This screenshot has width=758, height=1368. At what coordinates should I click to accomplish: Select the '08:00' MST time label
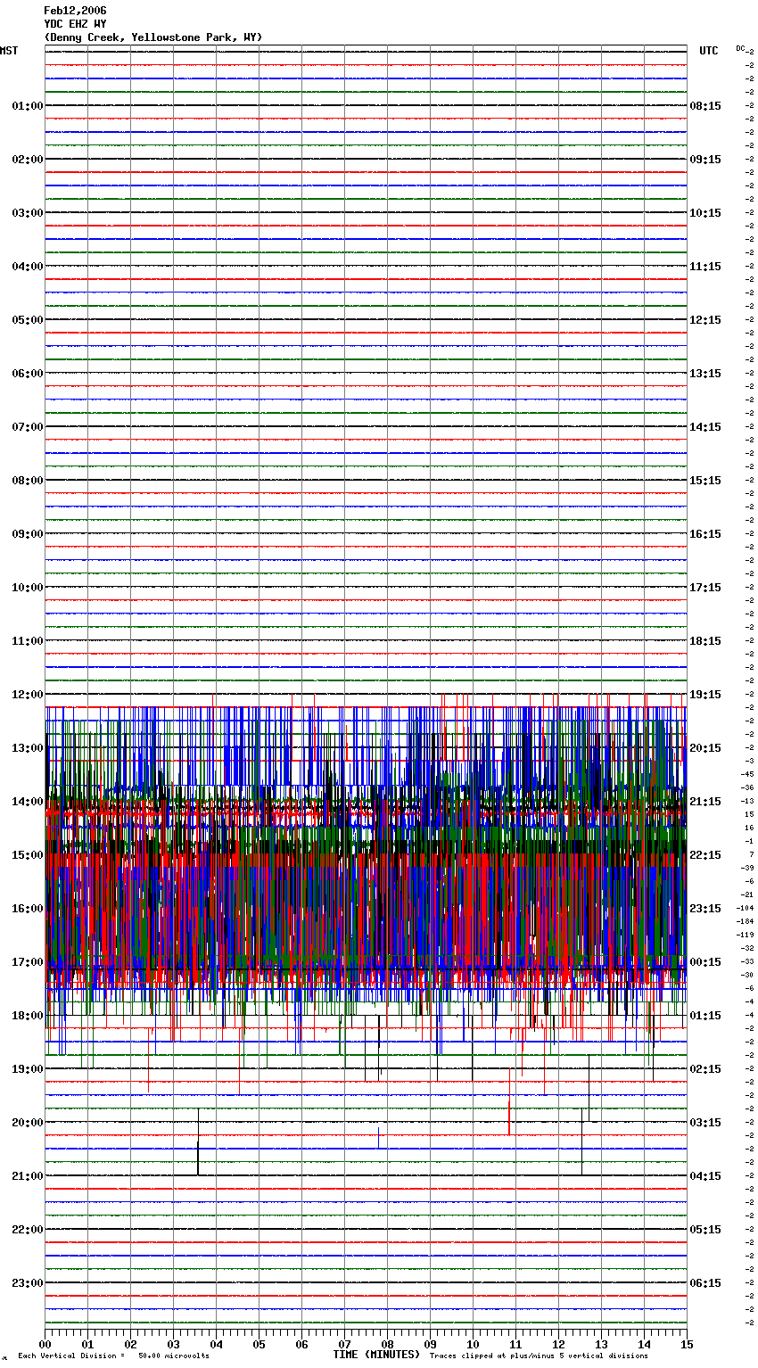point(27,481)
